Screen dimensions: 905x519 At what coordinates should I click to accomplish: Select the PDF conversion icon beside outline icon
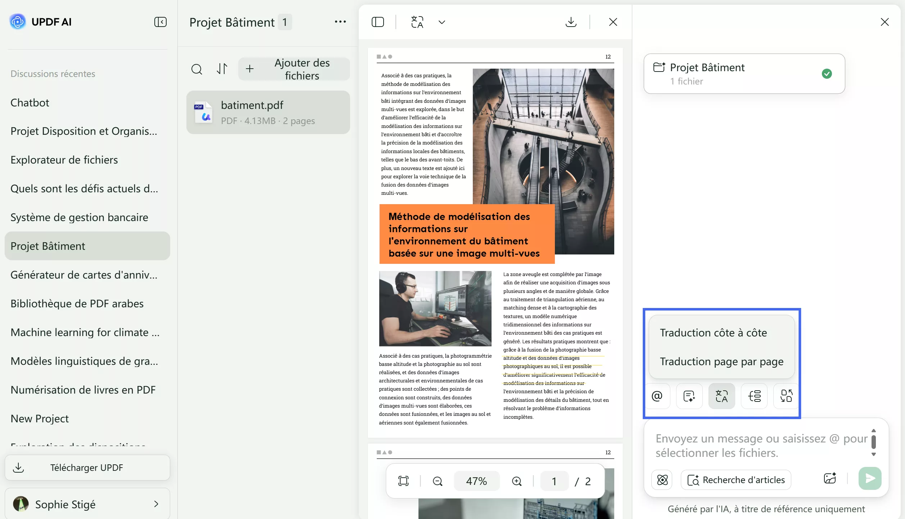pyautogui.click(x=786, y=396)
